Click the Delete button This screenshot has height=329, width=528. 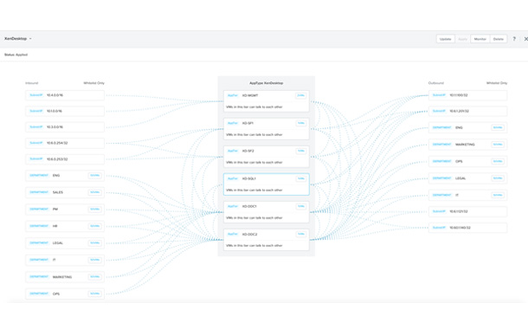pos(498,39)
